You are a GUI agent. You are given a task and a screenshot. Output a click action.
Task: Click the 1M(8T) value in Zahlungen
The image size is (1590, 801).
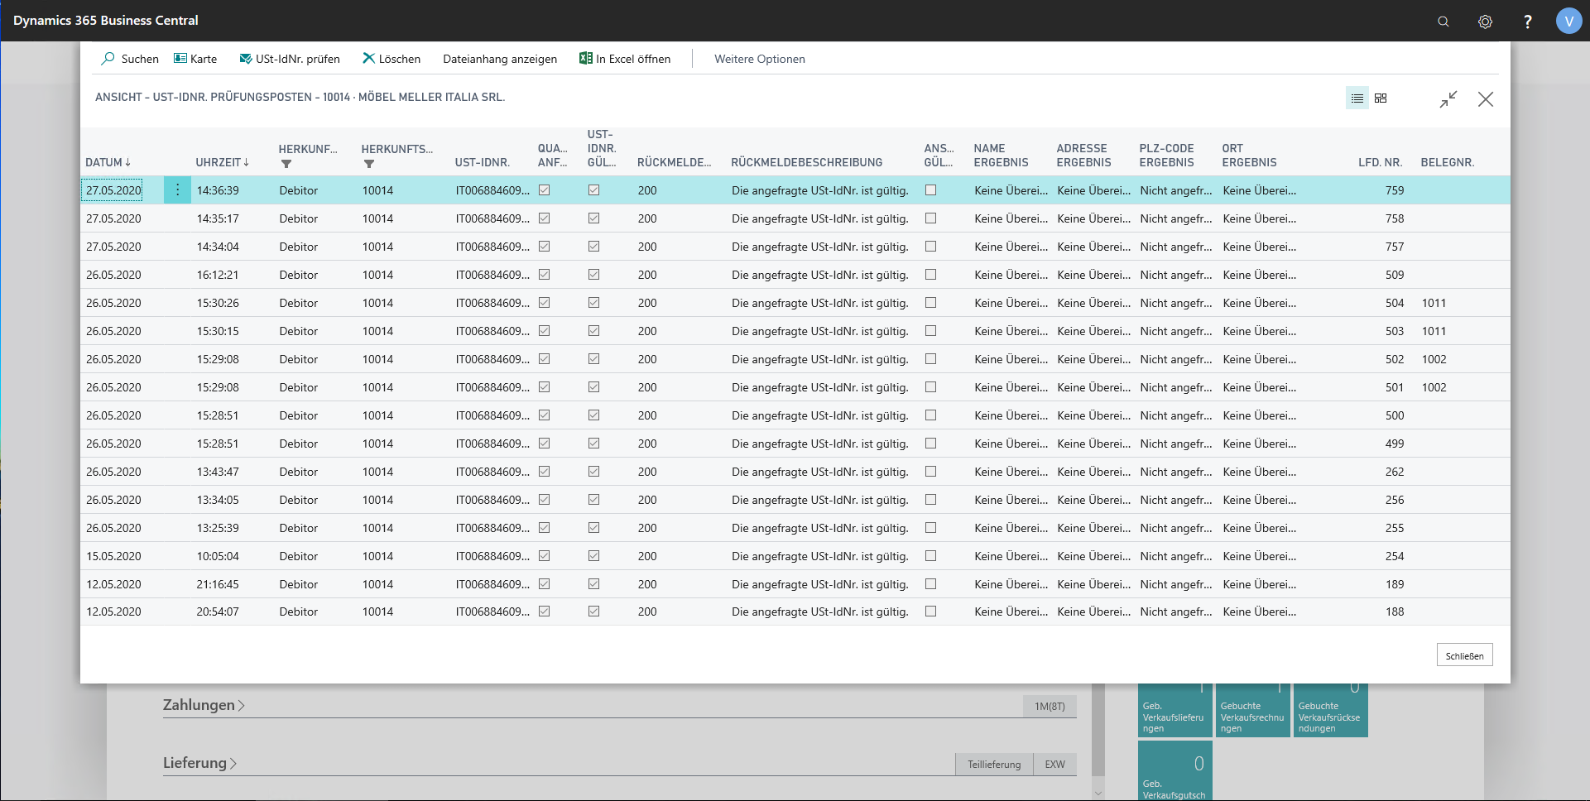pos(1050,706)
